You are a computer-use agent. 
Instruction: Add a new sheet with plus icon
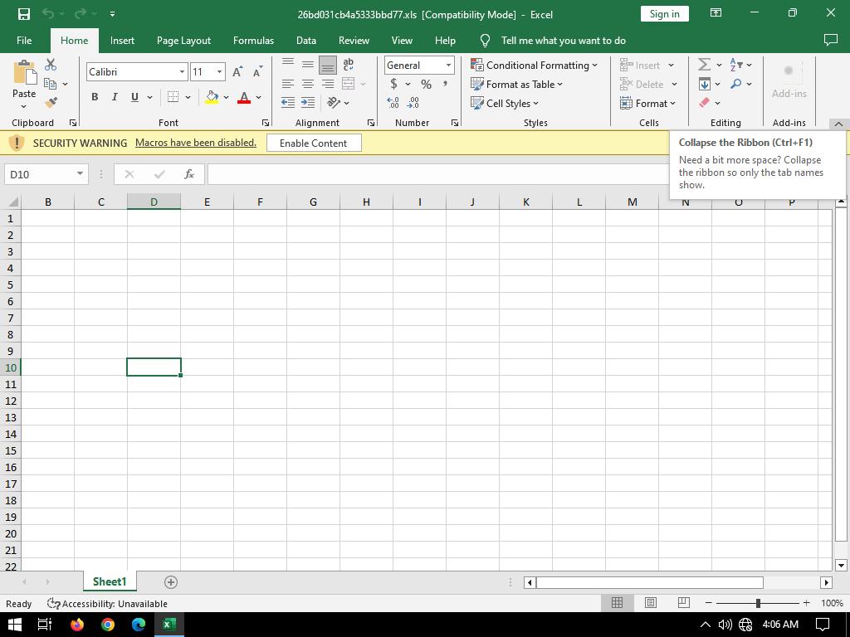[171, 582]
